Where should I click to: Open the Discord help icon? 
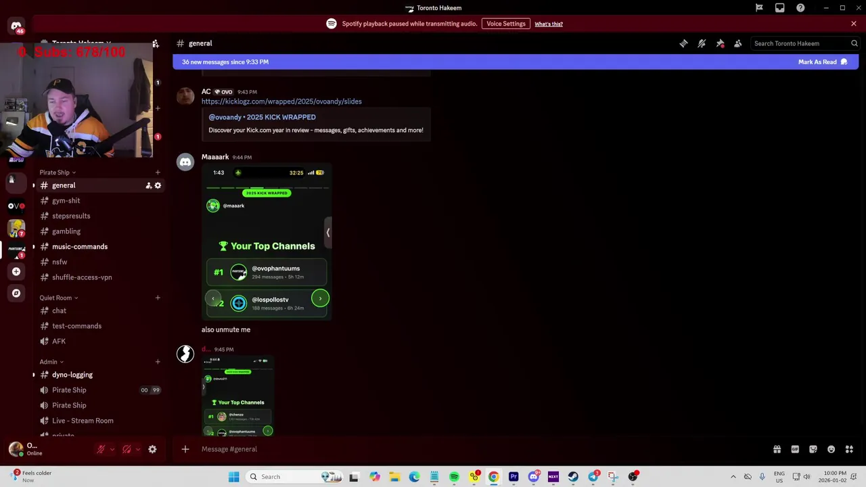[x=800, y=8]
